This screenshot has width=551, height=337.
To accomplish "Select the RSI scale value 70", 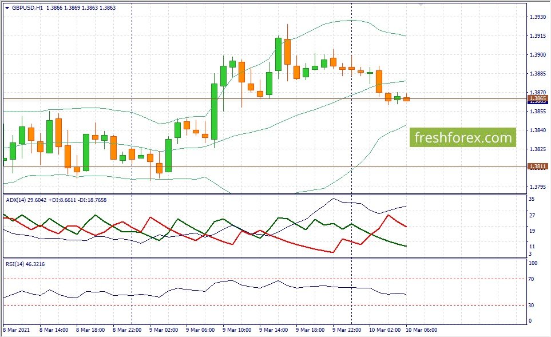I will click(532, 279).
